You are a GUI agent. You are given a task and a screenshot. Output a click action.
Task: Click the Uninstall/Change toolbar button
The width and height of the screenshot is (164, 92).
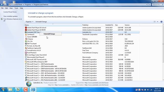pyautogui.click(x=41, y=22)
